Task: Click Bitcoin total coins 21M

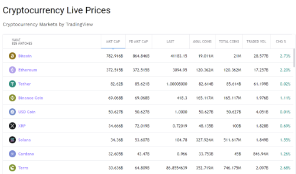Action: 237,56
